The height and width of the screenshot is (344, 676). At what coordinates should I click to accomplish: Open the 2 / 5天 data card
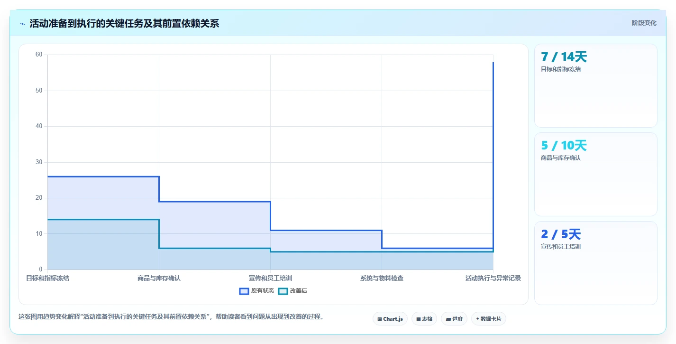click(596, 263)
